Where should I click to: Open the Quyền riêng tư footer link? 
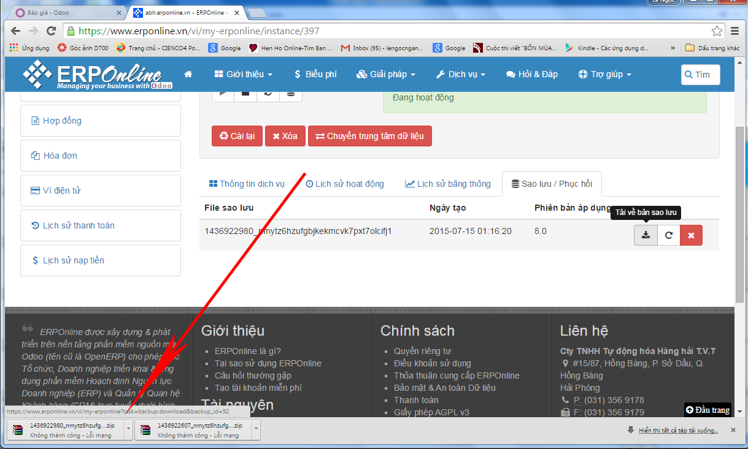point(422,351)
